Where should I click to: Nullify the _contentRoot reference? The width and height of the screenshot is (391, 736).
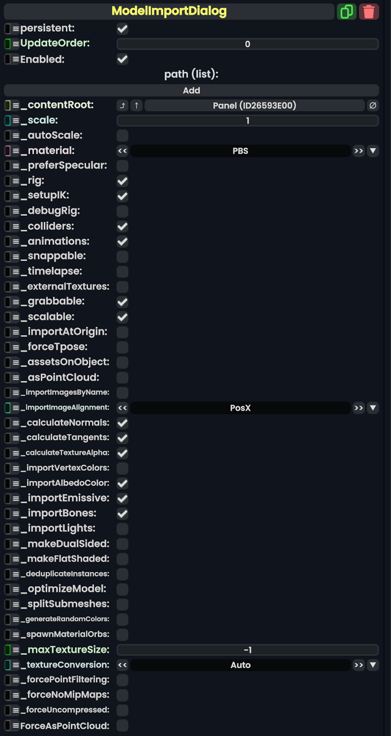coord(373,105)
